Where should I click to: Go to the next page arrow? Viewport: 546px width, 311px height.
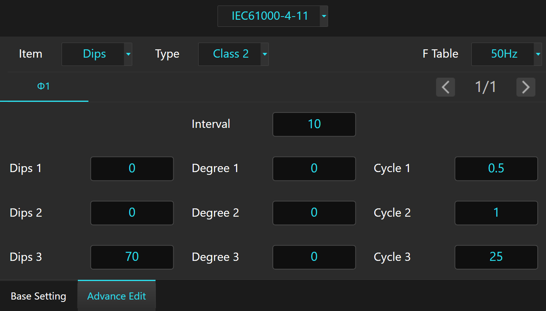click(x=525, y=87)
